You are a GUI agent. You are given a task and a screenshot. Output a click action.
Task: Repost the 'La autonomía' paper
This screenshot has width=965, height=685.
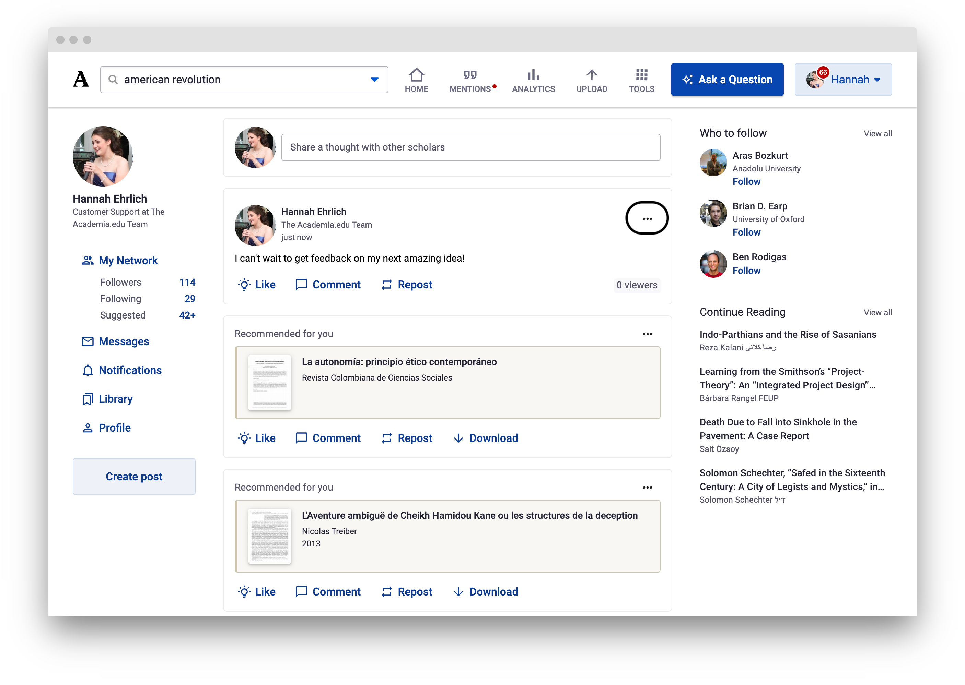(407, 438)
